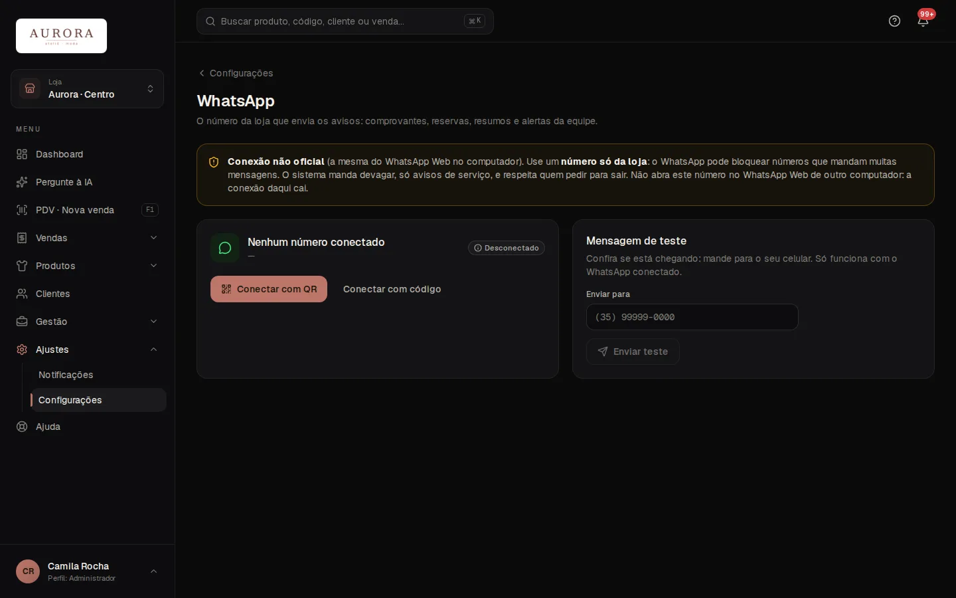Go back via Configurações breadcrumb
The height and width of the screenshot is (598, 956).
coord(236,73)
